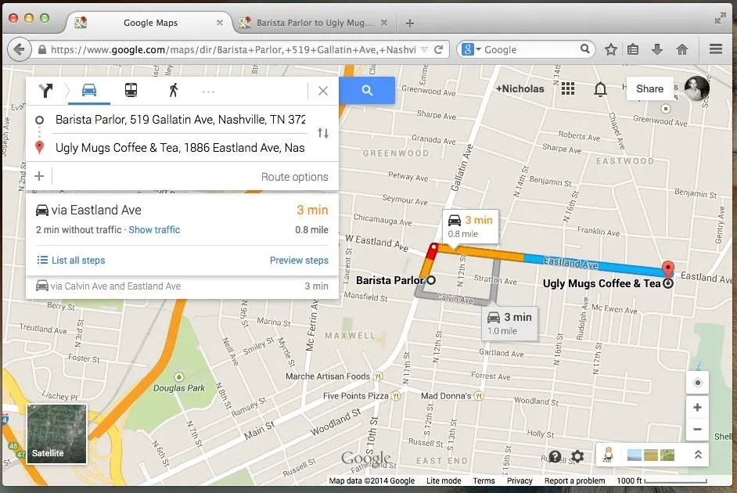Edit the Barista Parlor starting point field
Viewport: 737px width, 493px height.
(180, 120)
